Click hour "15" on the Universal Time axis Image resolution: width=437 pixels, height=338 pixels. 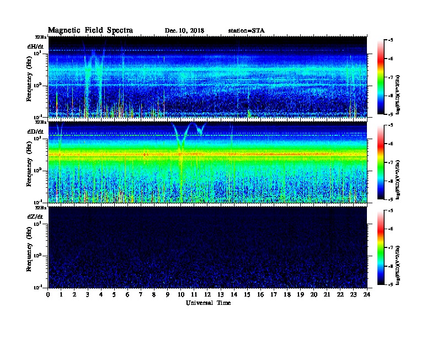pyautogui.click(x=247, y=295)
